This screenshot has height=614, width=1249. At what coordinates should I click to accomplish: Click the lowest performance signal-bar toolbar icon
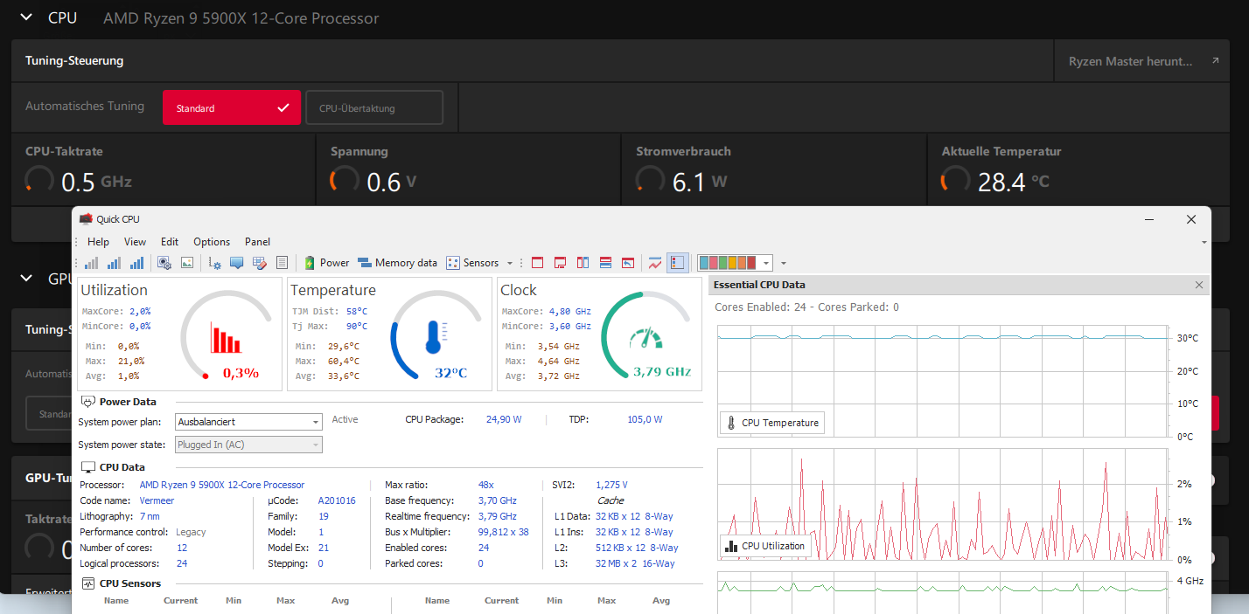92,263
